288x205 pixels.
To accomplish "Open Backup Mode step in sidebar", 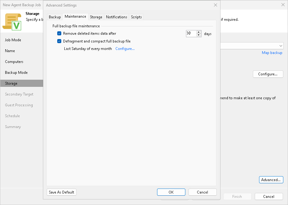I will pyautogui.click(x=16, y=72).
